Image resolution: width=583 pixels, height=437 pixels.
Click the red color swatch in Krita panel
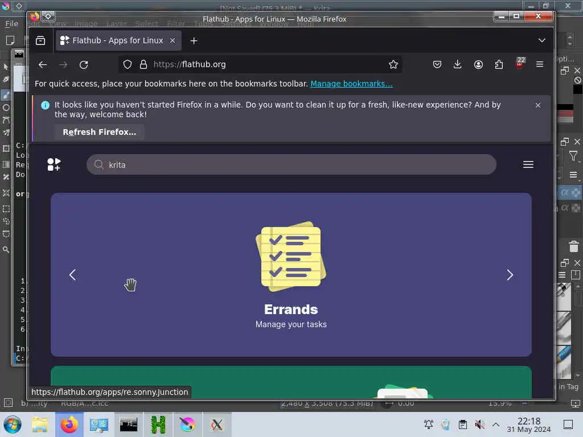(565, 113)
